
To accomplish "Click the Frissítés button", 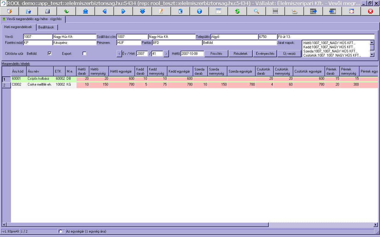I will point(216,54).
